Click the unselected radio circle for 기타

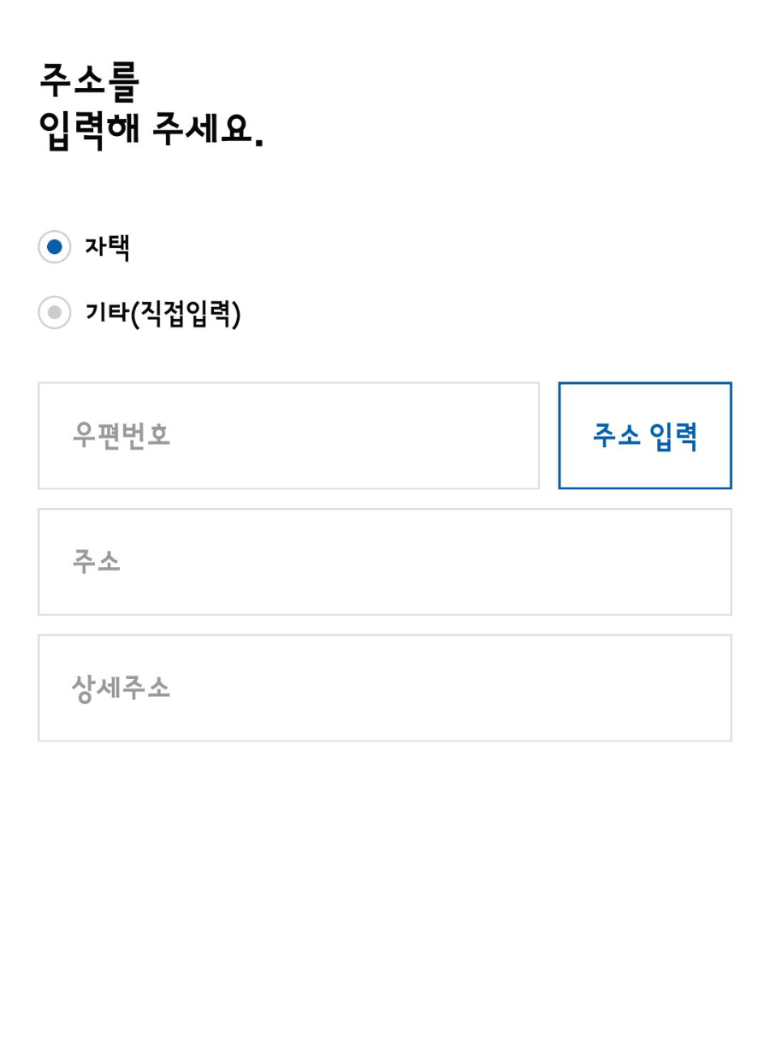54,313
